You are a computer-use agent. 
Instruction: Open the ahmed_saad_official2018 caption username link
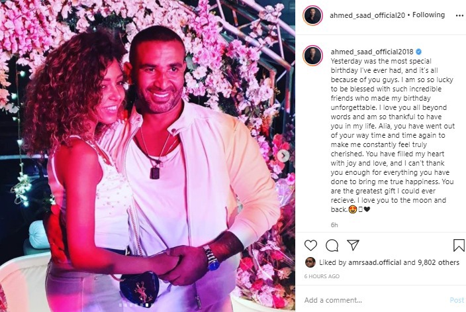pyautogui.click(x=372, y=52)
